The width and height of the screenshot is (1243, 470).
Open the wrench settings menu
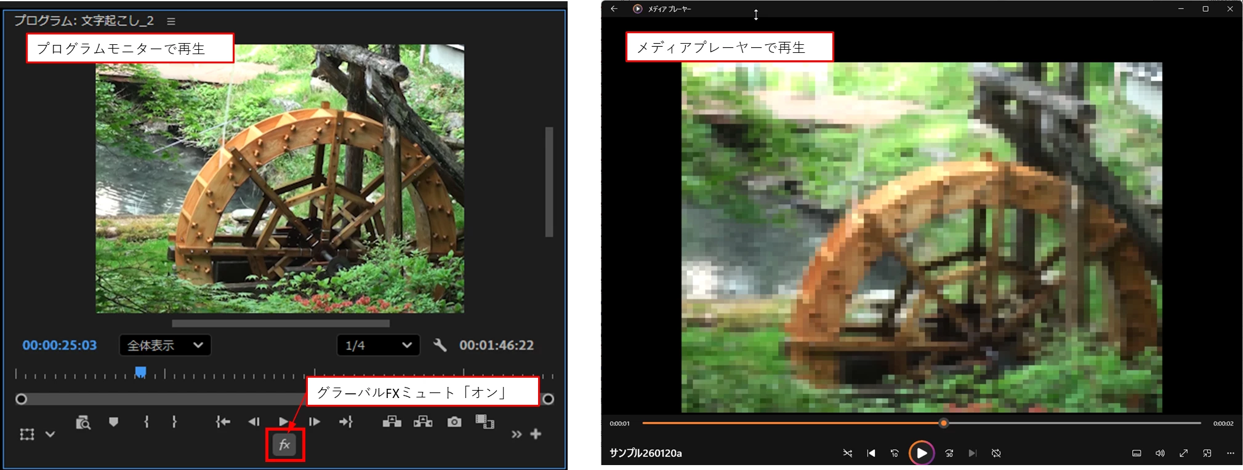(440, 345)
